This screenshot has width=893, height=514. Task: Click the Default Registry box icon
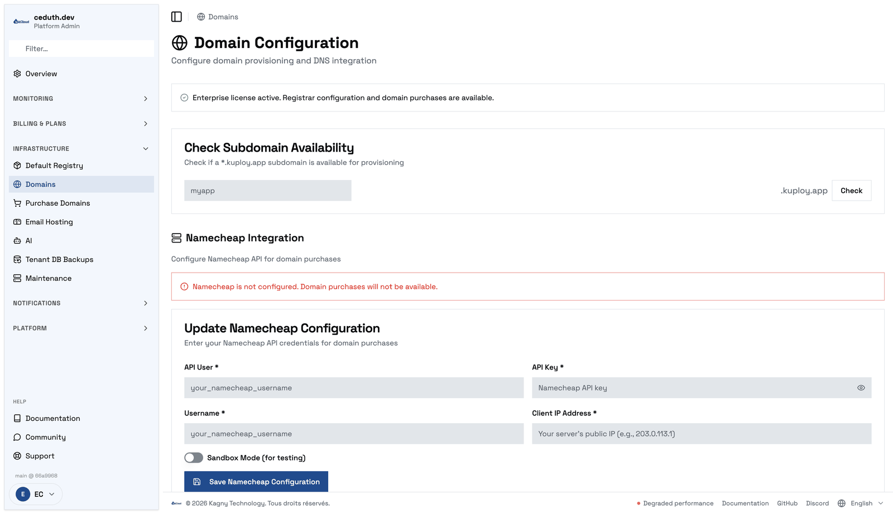coord(17,166)
